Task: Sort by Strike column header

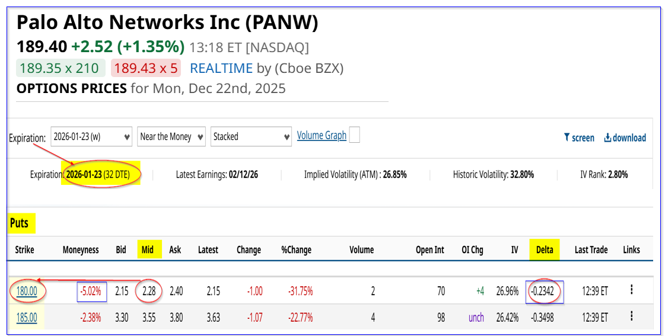Action: click(24, 249)
